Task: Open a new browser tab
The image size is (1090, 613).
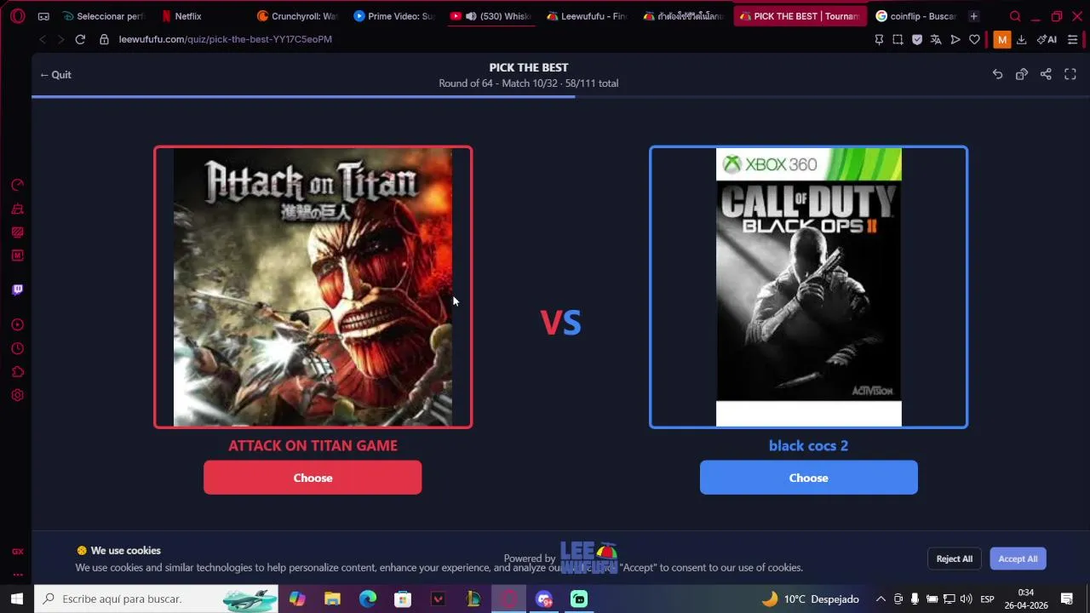Action: (x=973, y=16)
